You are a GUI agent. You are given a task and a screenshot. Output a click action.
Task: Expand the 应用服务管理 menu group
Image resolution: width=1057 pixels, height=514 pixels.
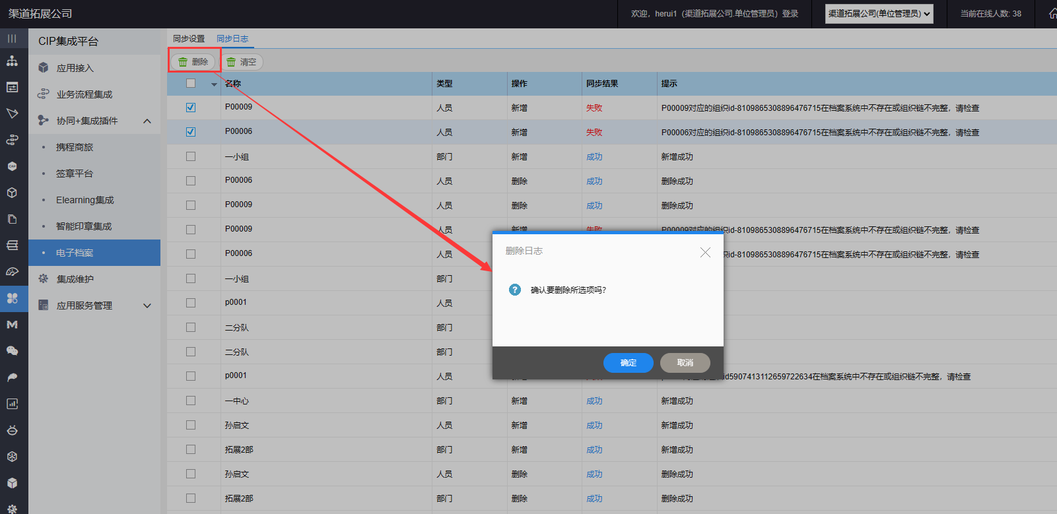pos(147,305)
